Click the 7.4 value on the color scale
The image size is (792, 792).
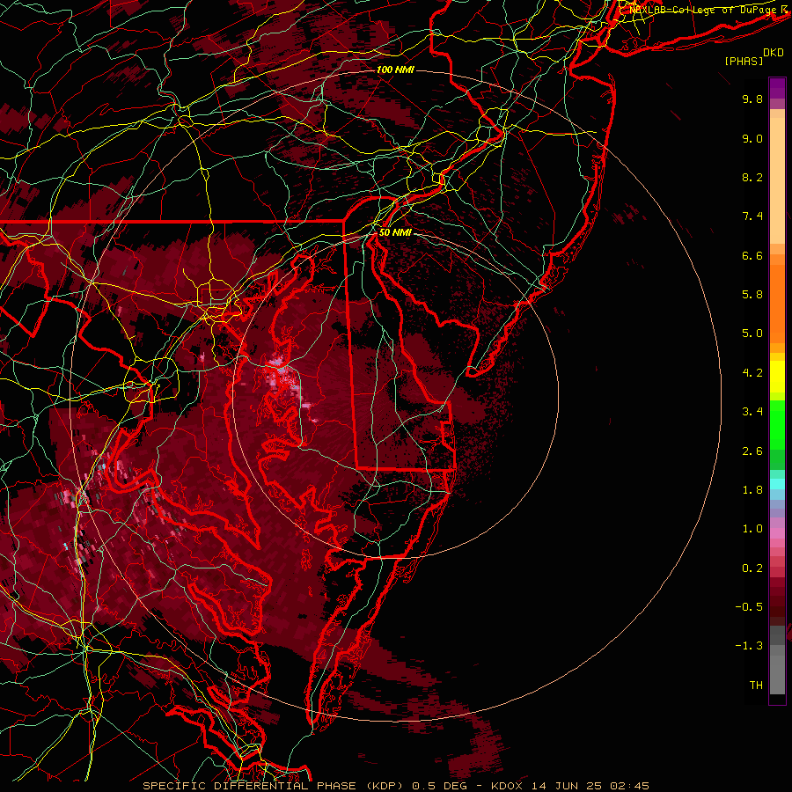click(752, 216)
